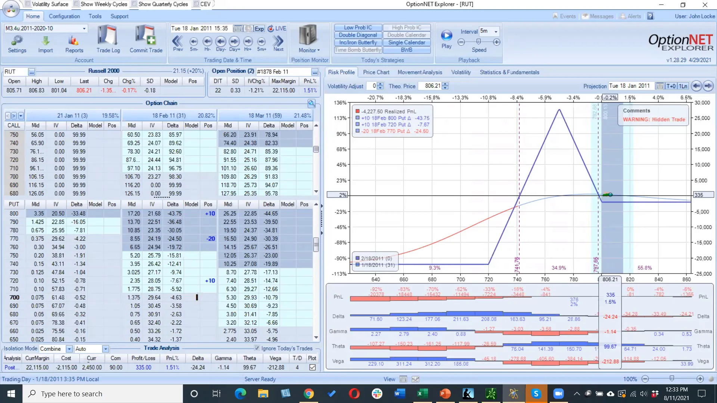717x403 pixels.
Task: Open the Settings icon in Account group
Action: (x=17, y=44)
